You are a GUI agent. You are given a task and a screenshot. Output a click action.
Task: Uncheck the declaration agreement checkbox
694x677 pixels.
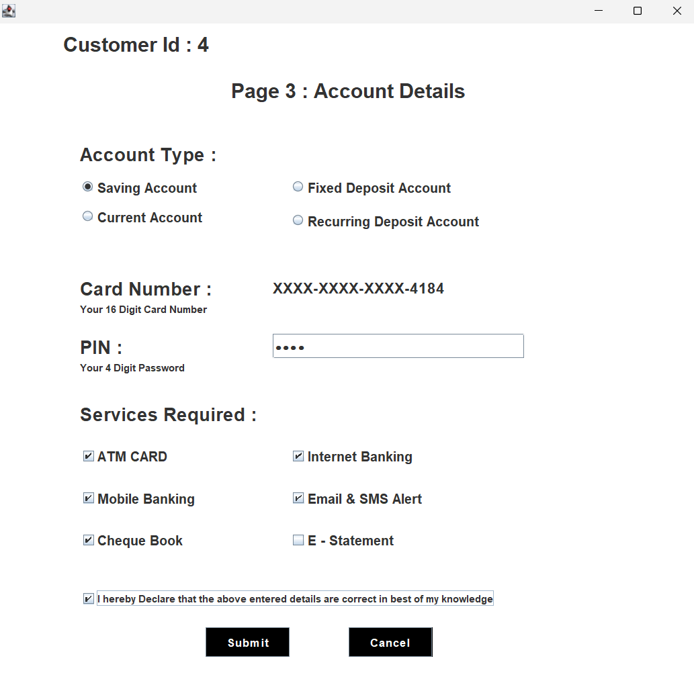coord(87,598)
